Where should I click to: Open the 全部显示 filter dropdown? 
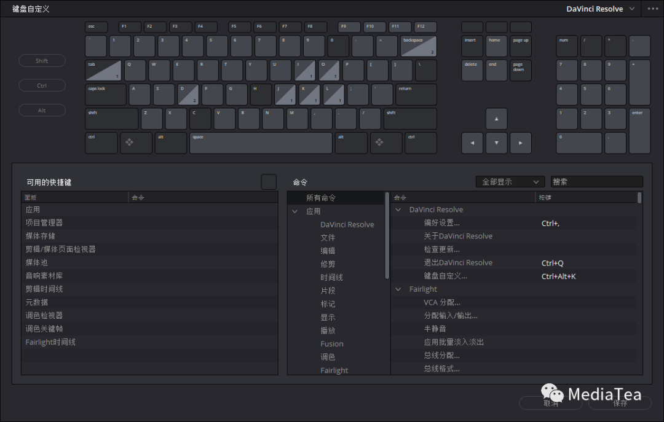click(510, 182)
